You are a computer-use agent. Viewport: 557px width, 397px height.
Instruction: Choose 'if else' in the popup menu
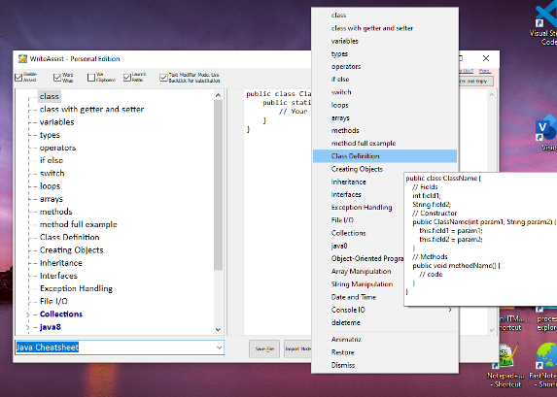tap(385, 80)
